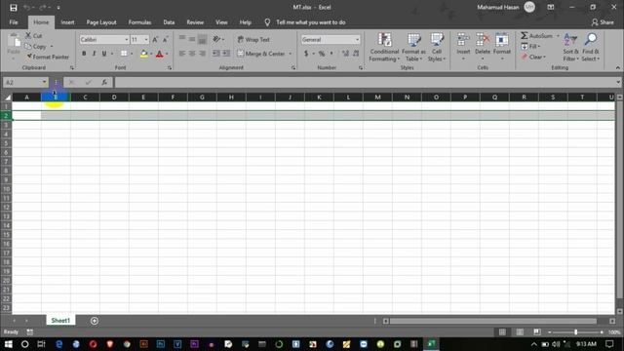Toggle underline formatting

pos(104,54)
